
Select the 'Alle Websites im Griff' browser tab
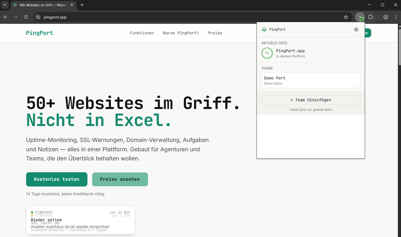coord(40,5)
